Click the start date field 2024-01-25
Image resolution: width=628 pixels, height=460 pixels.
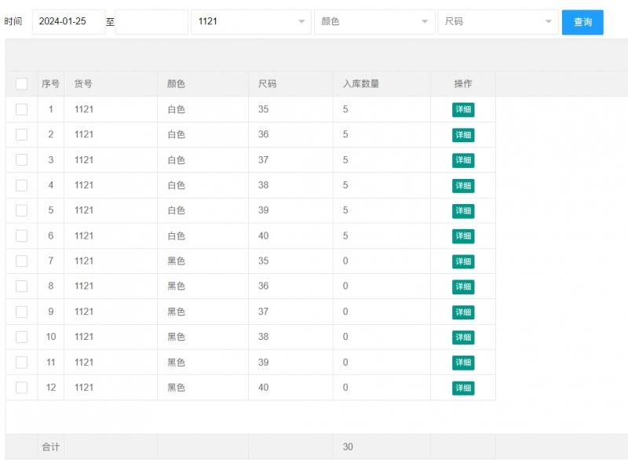[x=68, y=22]
